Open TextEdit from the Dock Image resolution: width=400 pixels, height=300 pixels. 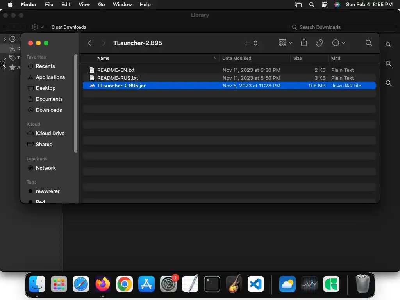tap(190, 284)
